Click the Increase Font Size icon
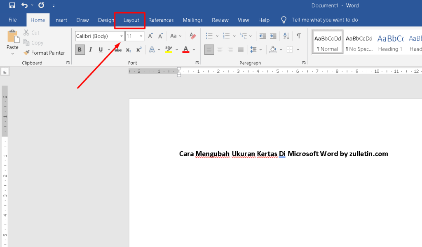Screen dimensions: 422x247 tap(150, 36)
